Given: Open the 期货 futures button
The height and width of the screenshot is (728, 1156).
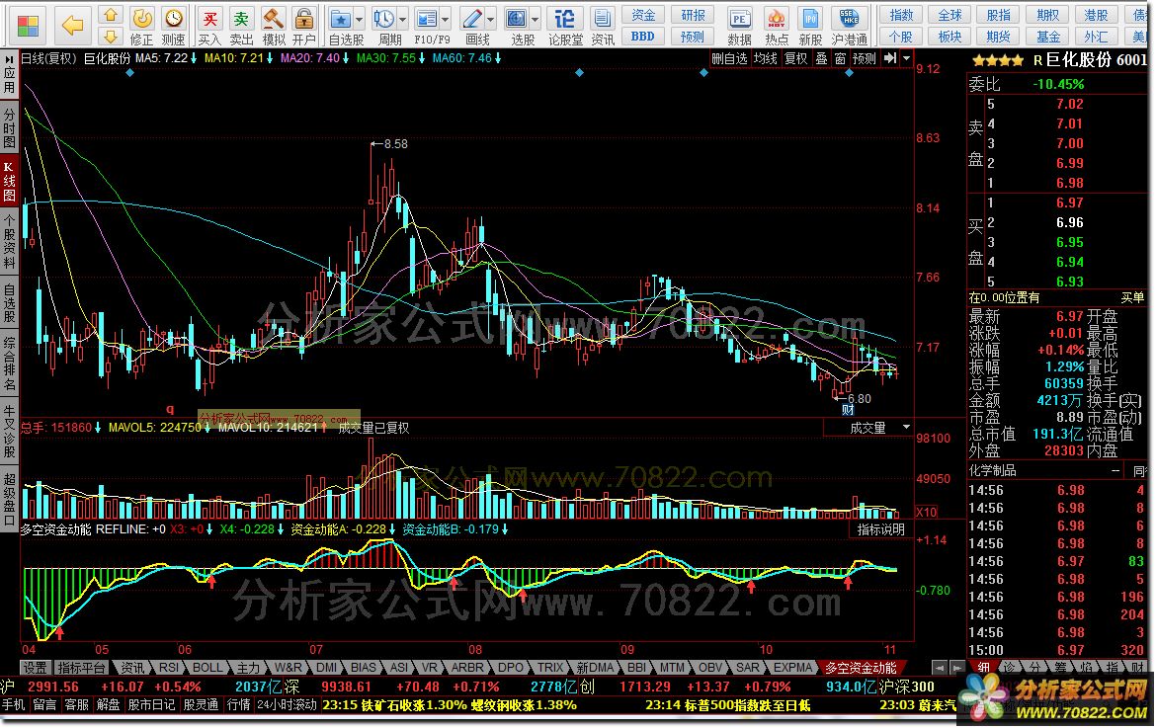Looking at the screenshot, I should pos(998,37).
